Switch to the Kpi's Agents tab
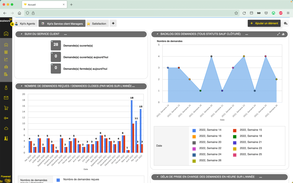This screenshot has height=183, width=293. 26,23
